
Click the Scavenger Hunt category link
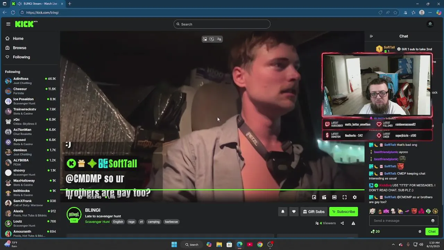[x=97, y=222]
